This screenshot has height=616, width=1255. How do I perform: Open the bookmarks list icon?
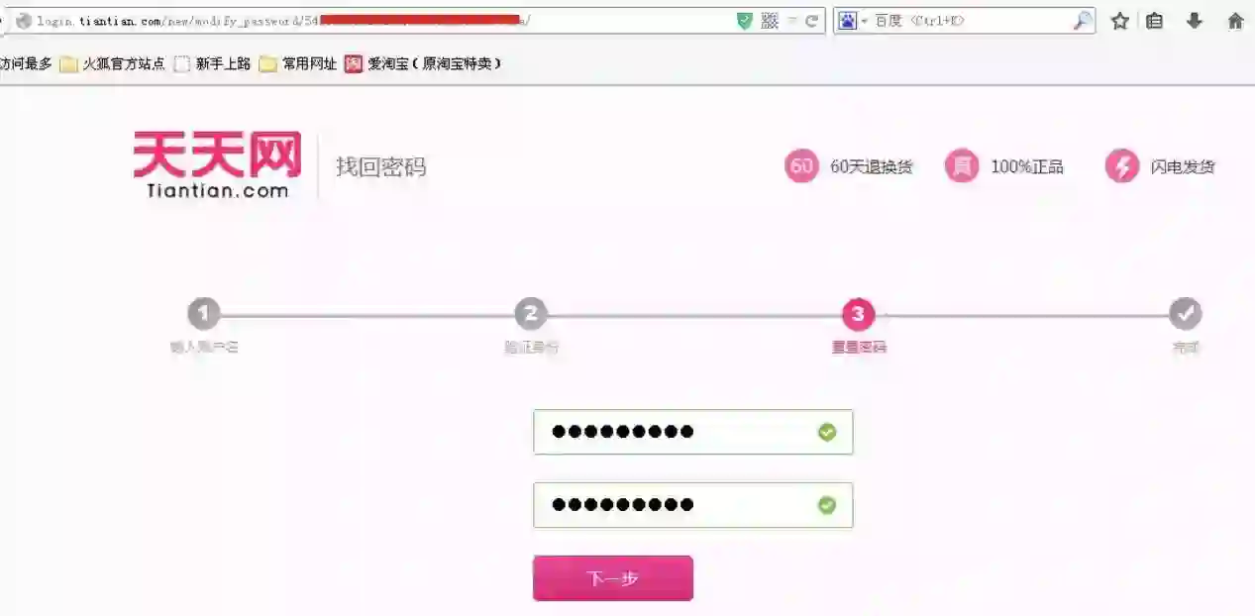[x=1155, y=21]
